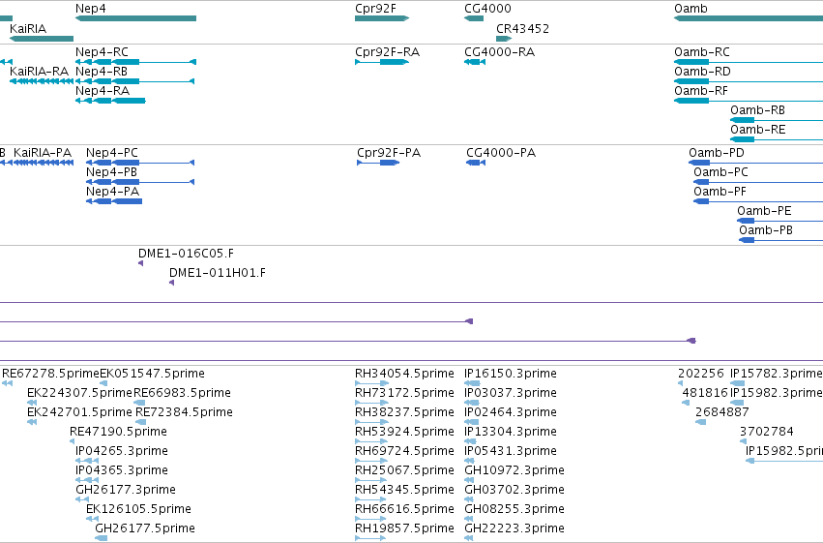The width and height of the screenshot is (823, 543).
Task: Click the Cpr92F gene feature
Action: pyautogui.click(x=382, y=18)
